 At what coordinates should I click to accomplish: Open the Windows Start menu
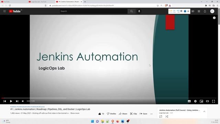[92, 121]
